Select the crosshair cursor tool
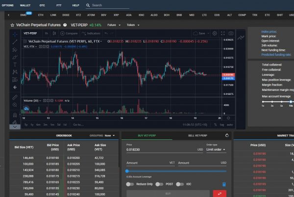This screenshot has height=197, width=294. pyautogui.click(x=15, y=34)
